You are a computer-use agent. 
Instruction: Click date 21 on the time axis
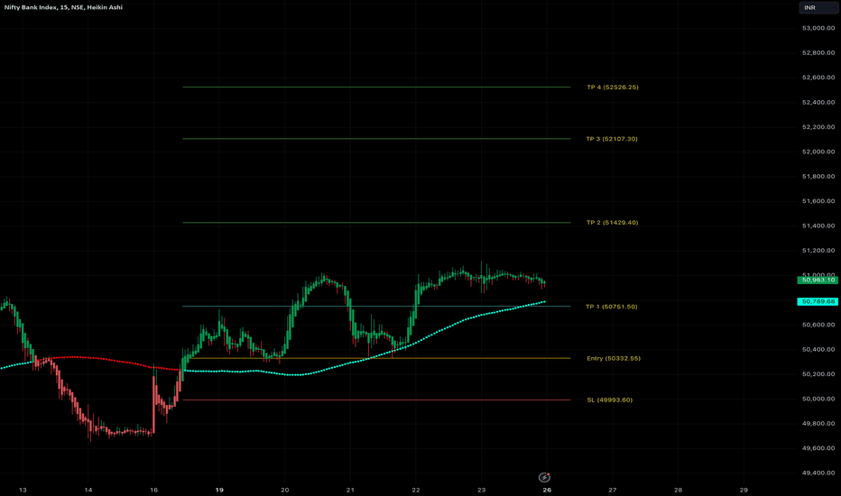(x=350, y=490)
